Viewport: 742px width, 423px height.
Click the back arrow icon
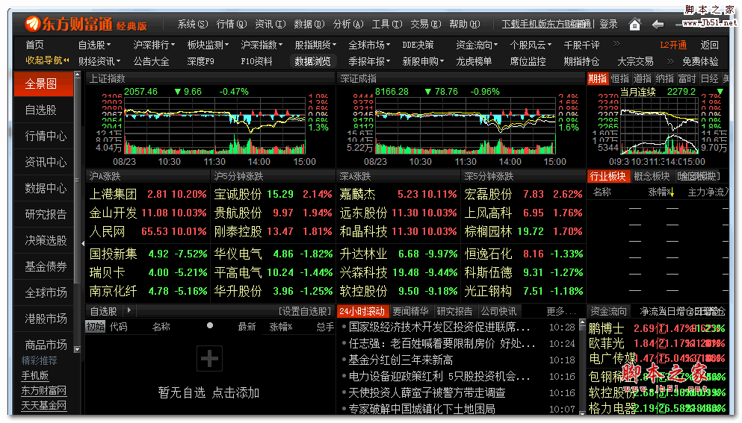pos(658,24)
